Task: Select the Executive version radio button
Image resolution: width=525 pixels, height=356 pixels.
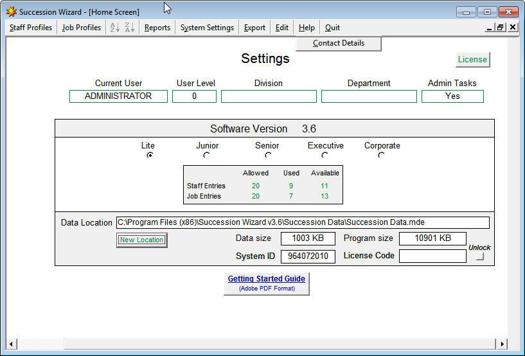Action: pyautogui.click(x=325, y=155)
